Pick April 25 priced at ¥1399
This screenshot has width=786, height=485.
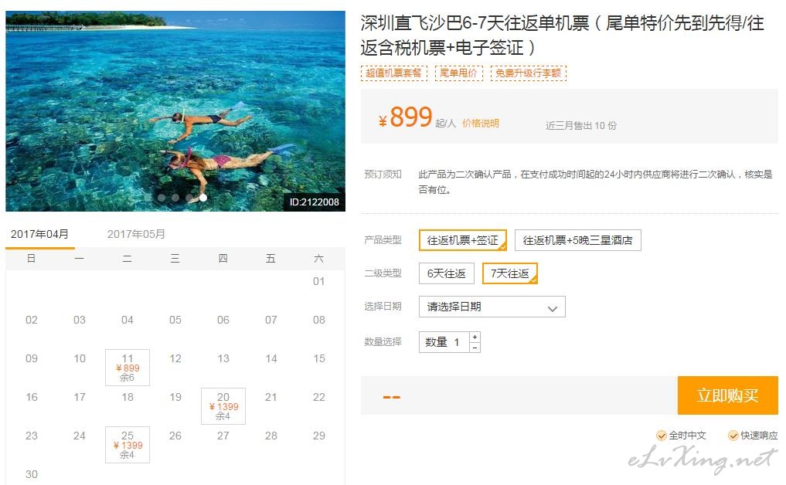[128, 445]
